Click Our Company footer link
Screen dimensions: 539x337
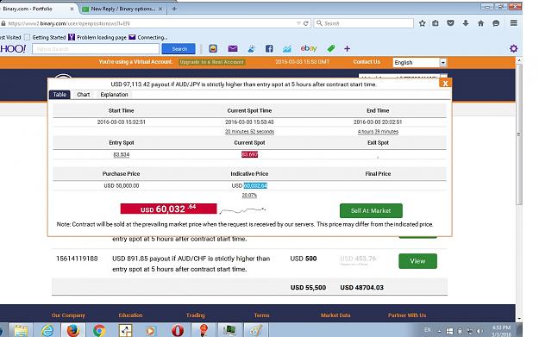point(68,315)
